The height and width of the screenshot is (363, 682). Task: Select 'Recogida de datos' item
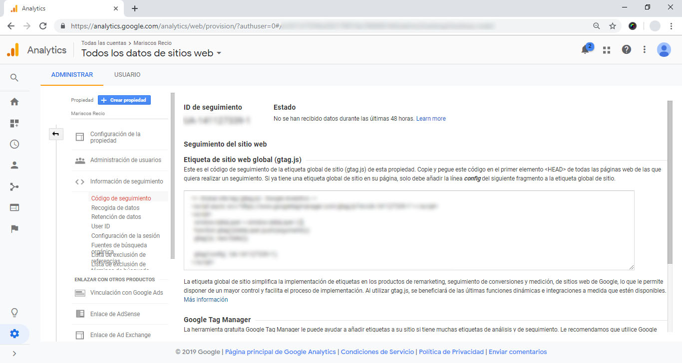(115, 208)
